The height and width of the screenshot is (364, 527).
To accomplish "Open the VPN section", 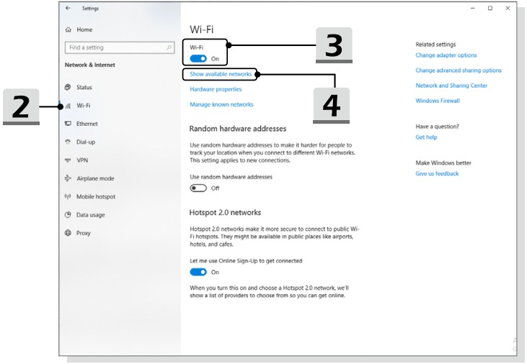I will (82, 160).
